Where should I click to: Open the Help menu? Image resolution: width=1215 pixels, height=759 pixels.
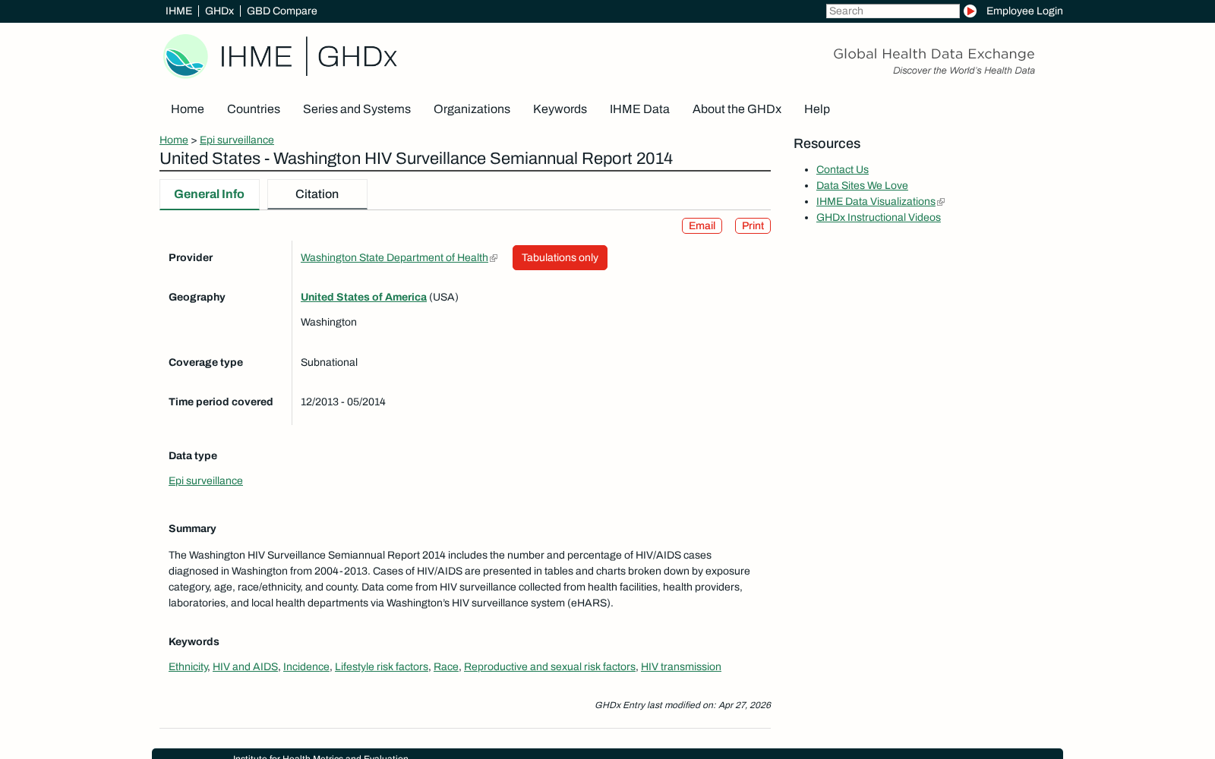[817, 109]
